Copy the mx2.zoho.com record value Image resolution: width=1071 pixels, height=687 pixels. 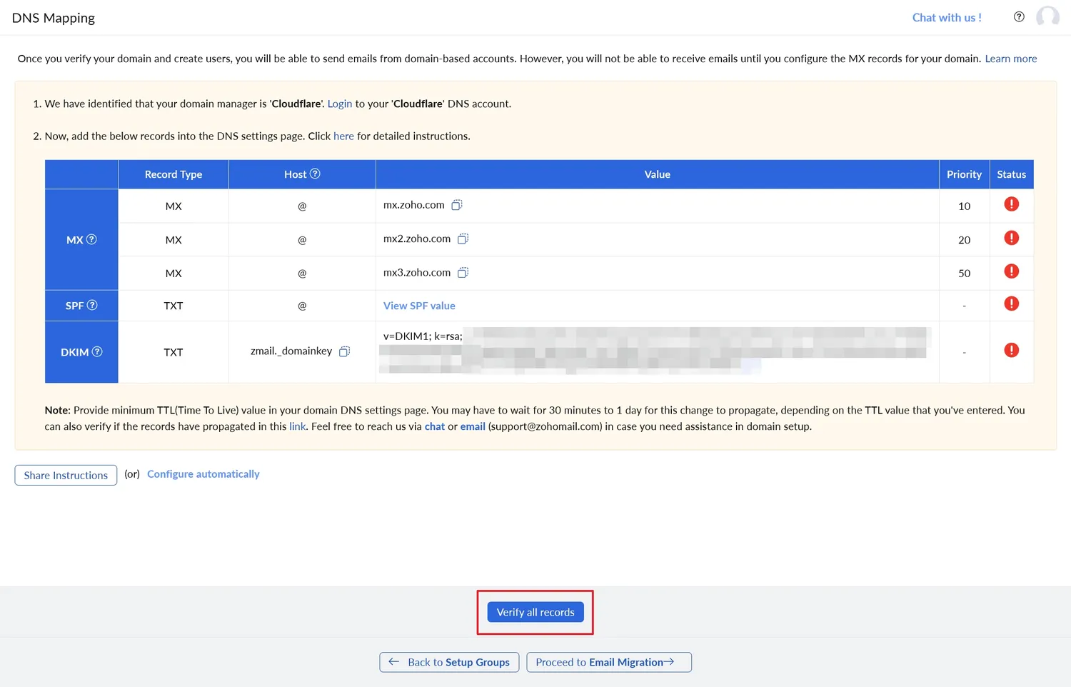coord(463,239)
